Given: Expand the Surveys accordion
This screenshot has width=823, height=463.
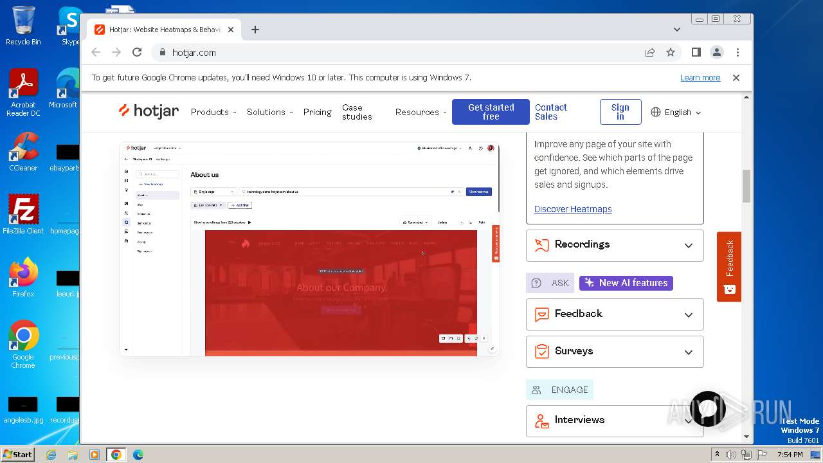Looking at the screenshot, I should [615, 351].
